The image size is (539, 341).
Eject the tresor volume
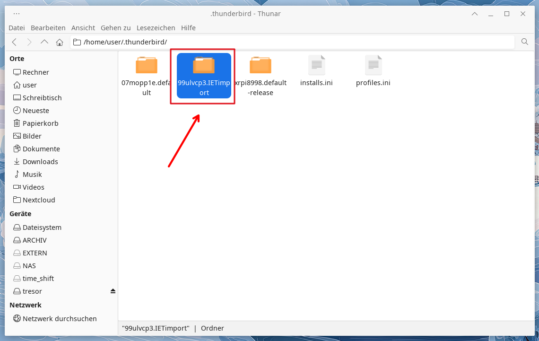(x=113, y=291)
